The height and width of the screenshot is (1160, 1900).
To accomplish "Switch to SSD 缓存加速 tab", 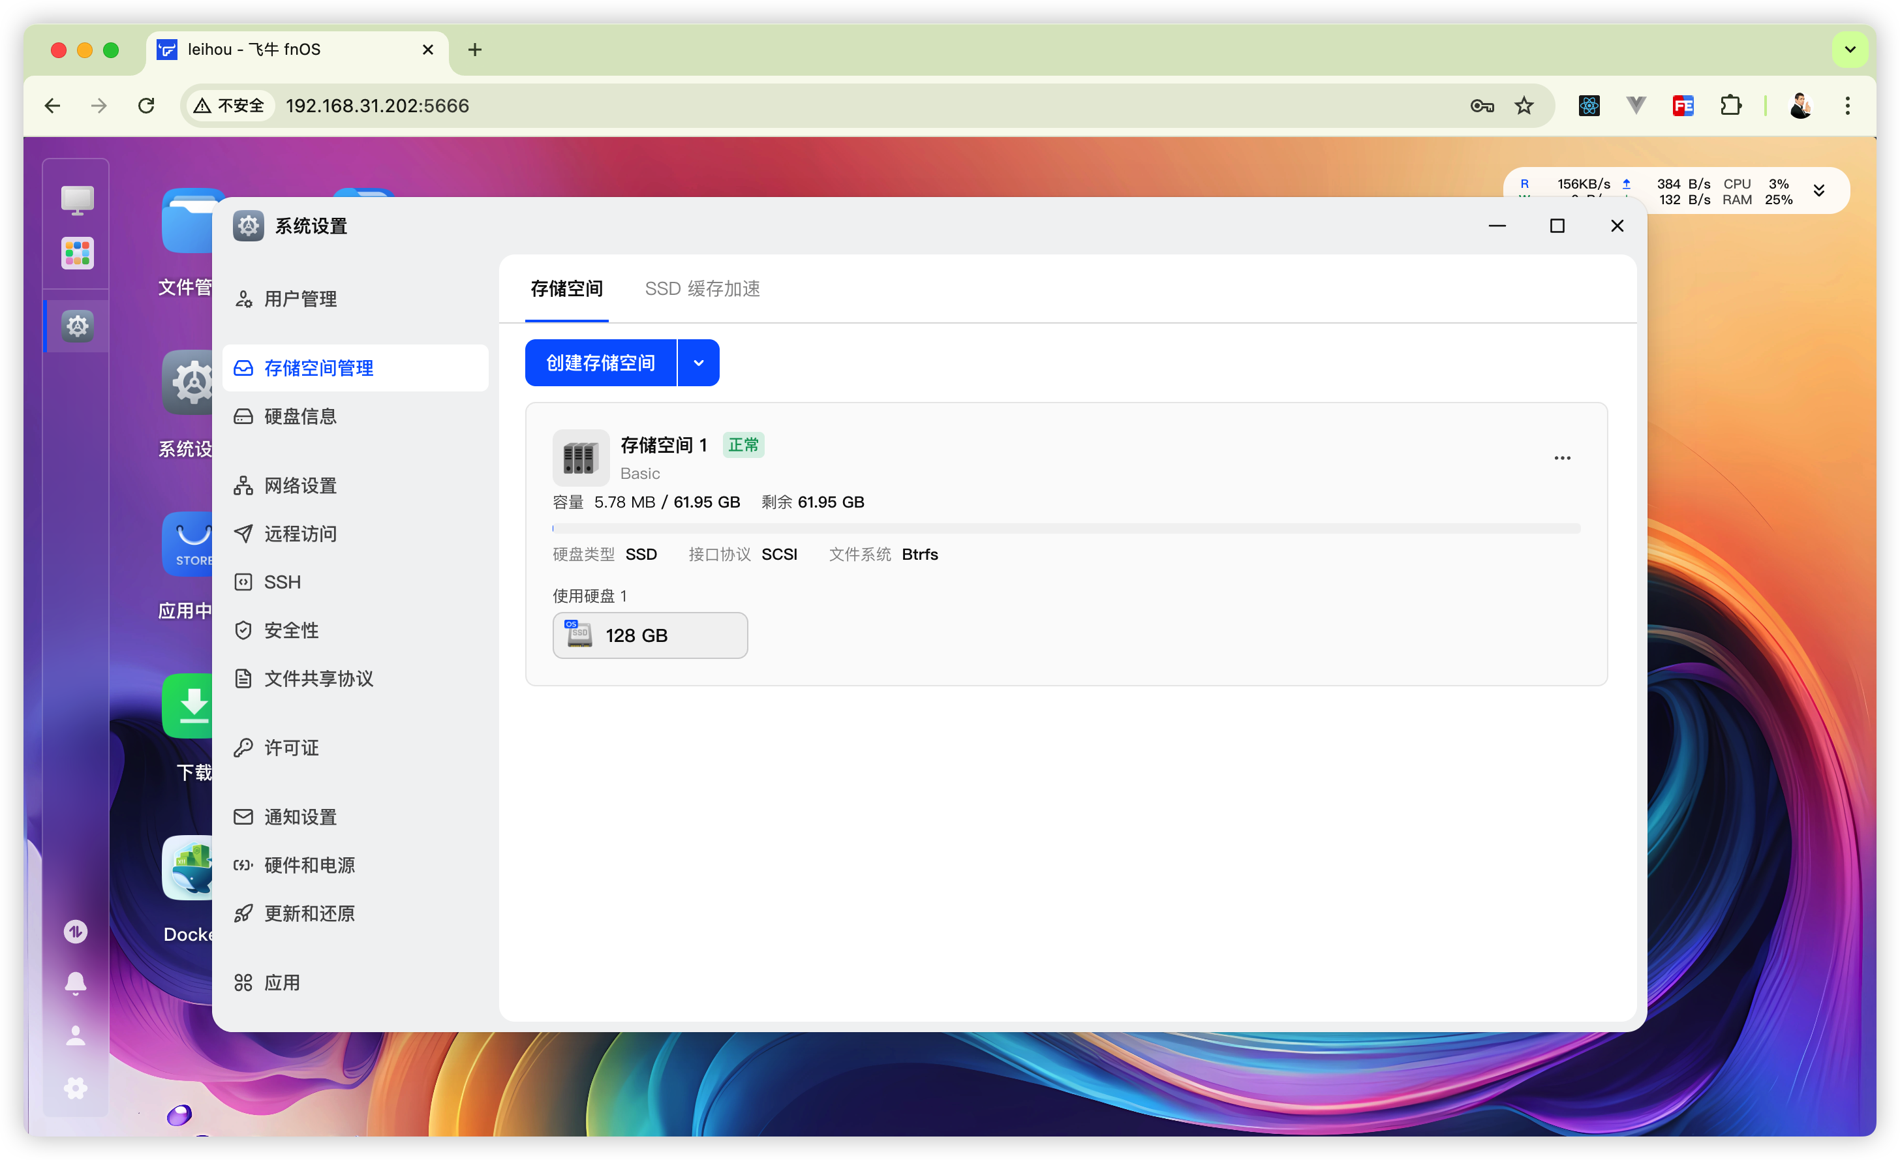I will tap(701, 288).
